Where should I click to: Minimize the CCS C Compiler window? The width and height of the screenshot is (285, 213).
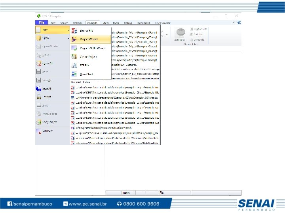tap(216, 16)
